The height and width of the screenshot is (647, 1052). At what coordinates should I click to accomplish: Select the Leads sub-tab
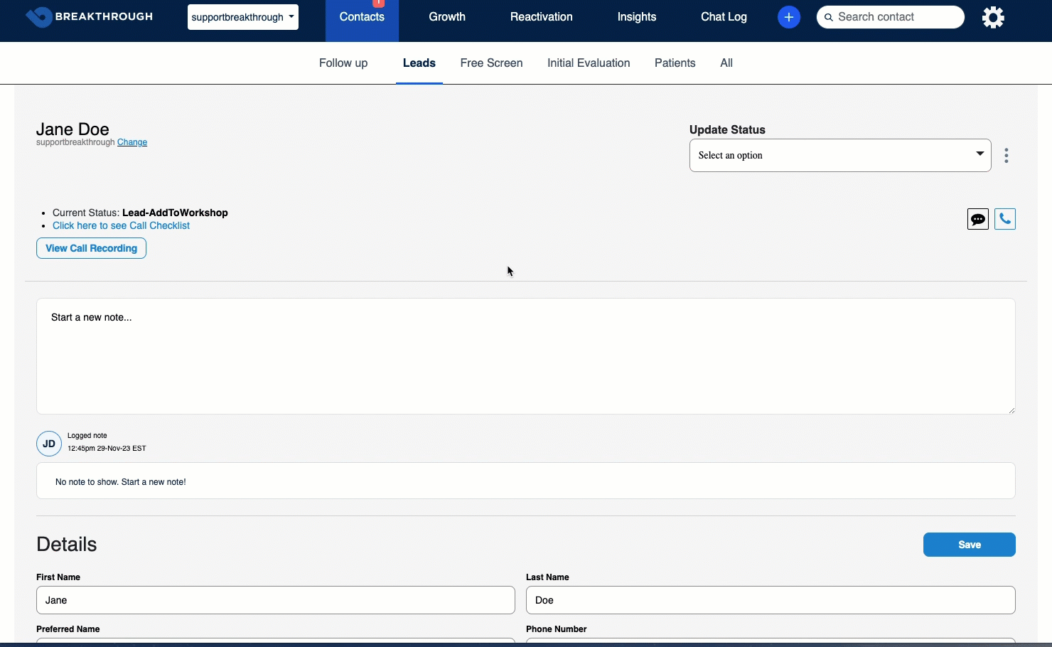coord(419,63)
